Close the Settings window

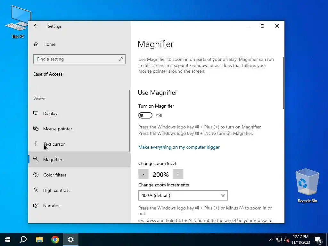pos(277,26)
